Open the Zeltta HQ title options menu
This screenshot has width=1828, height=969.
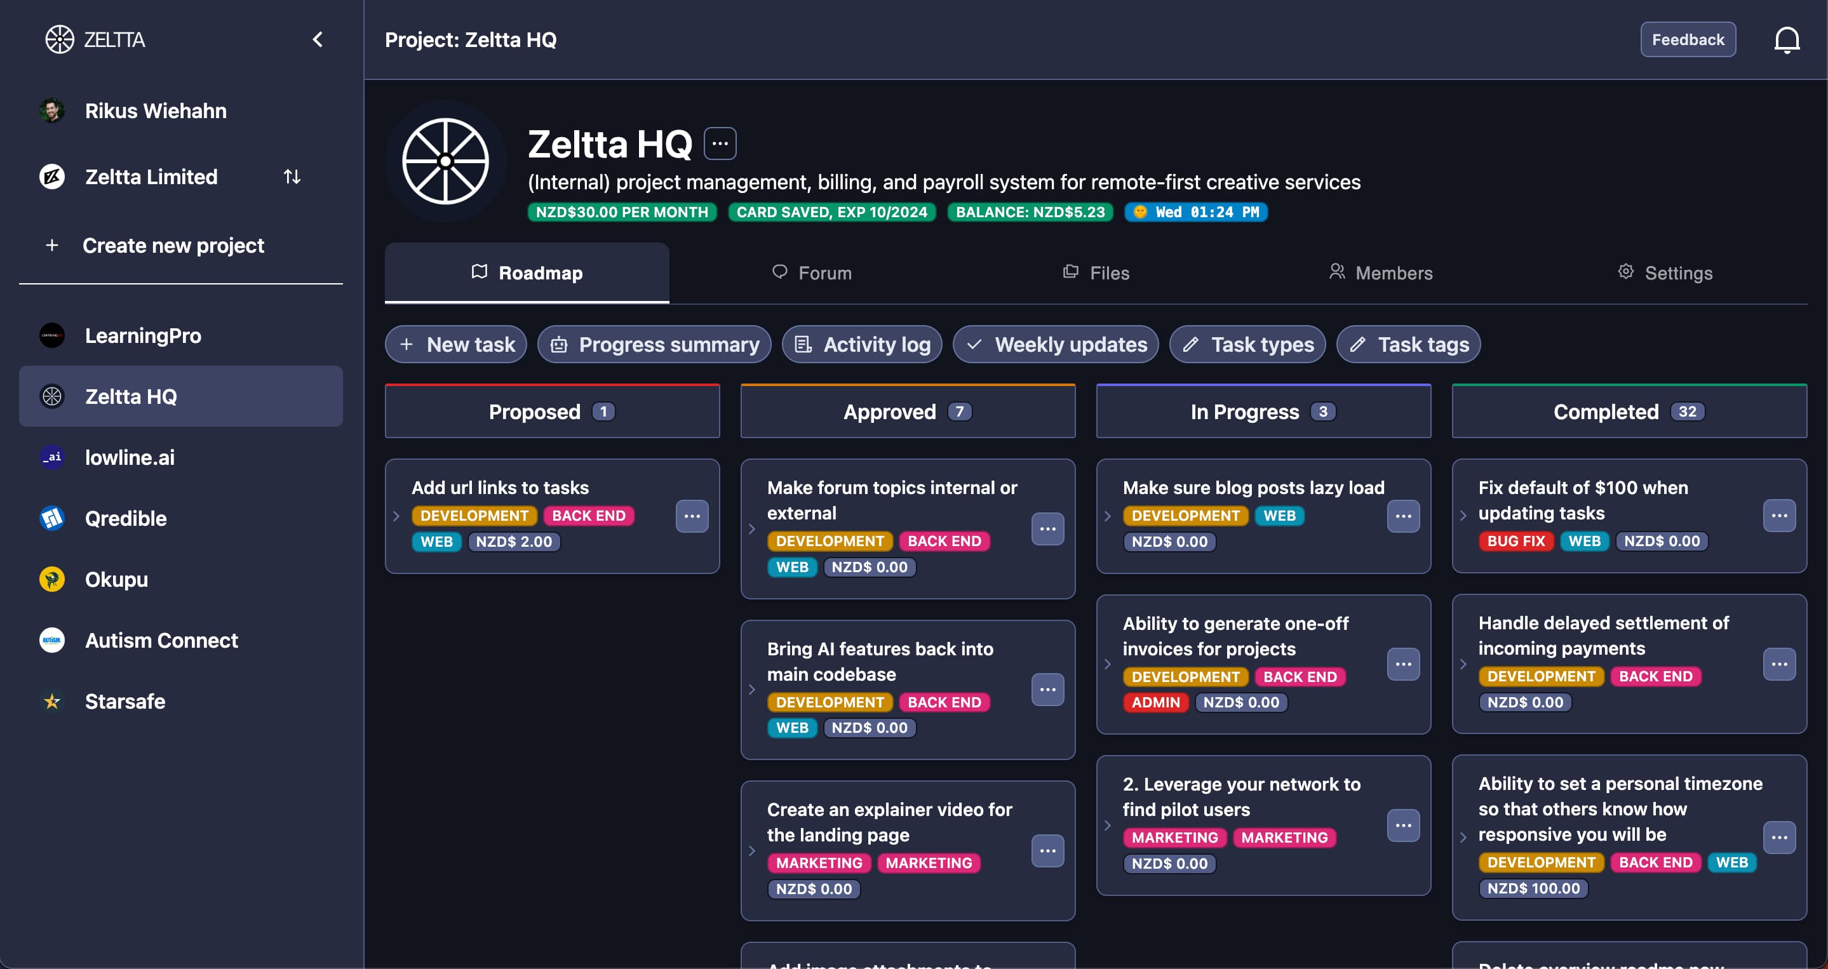click(x=720, y=144)
